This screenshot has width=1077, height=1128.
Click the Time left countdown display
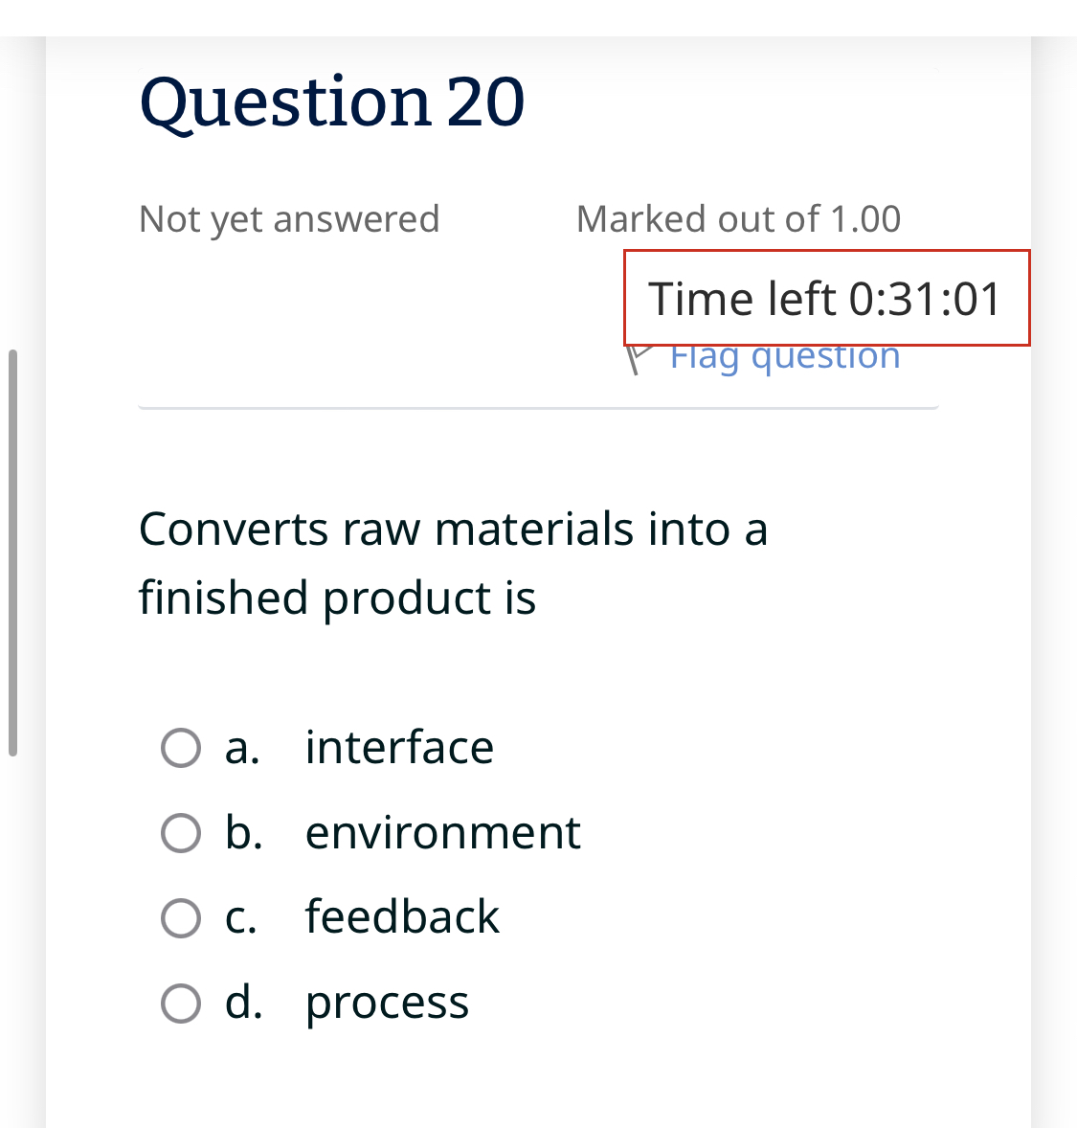tap(826, 298)
